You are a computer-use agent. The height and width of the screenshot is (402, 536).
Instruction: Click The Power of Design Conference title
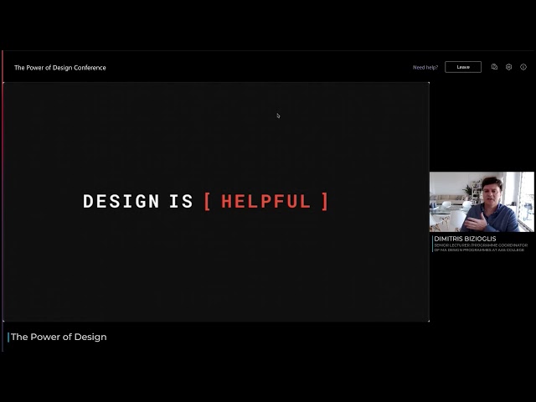point(60,68)
